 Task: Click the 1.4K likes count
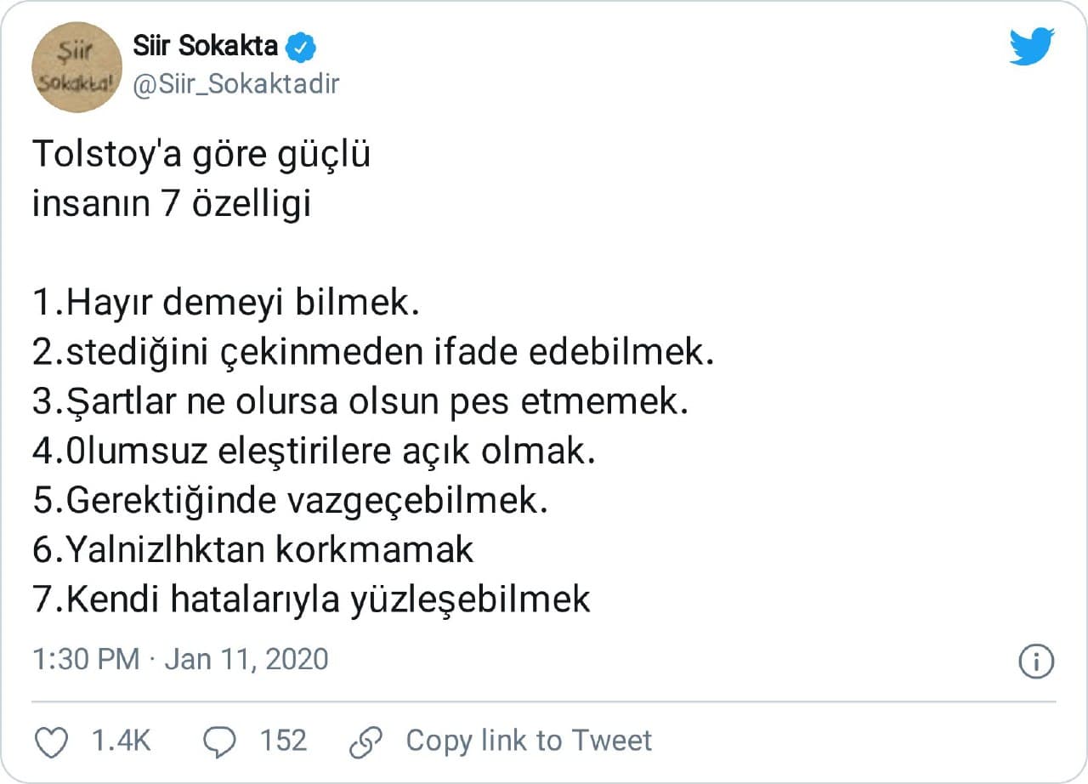122,741
